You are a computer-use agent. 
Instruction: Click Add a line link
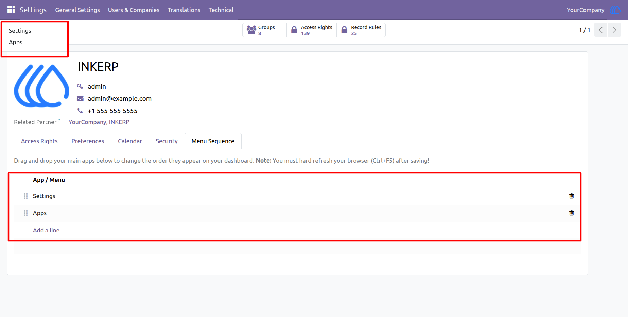[46, 230]
